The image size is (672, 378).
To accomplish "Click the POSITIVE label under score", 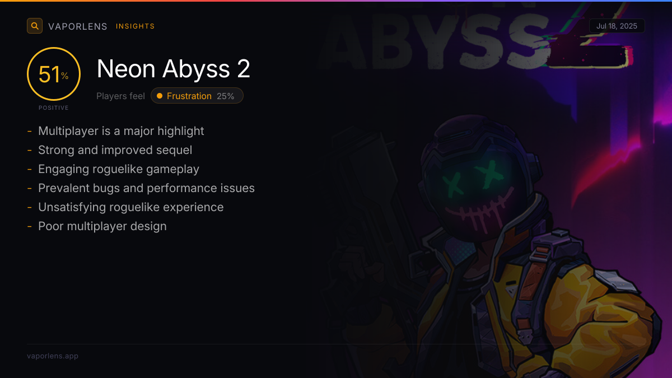I will coord(54,108).
